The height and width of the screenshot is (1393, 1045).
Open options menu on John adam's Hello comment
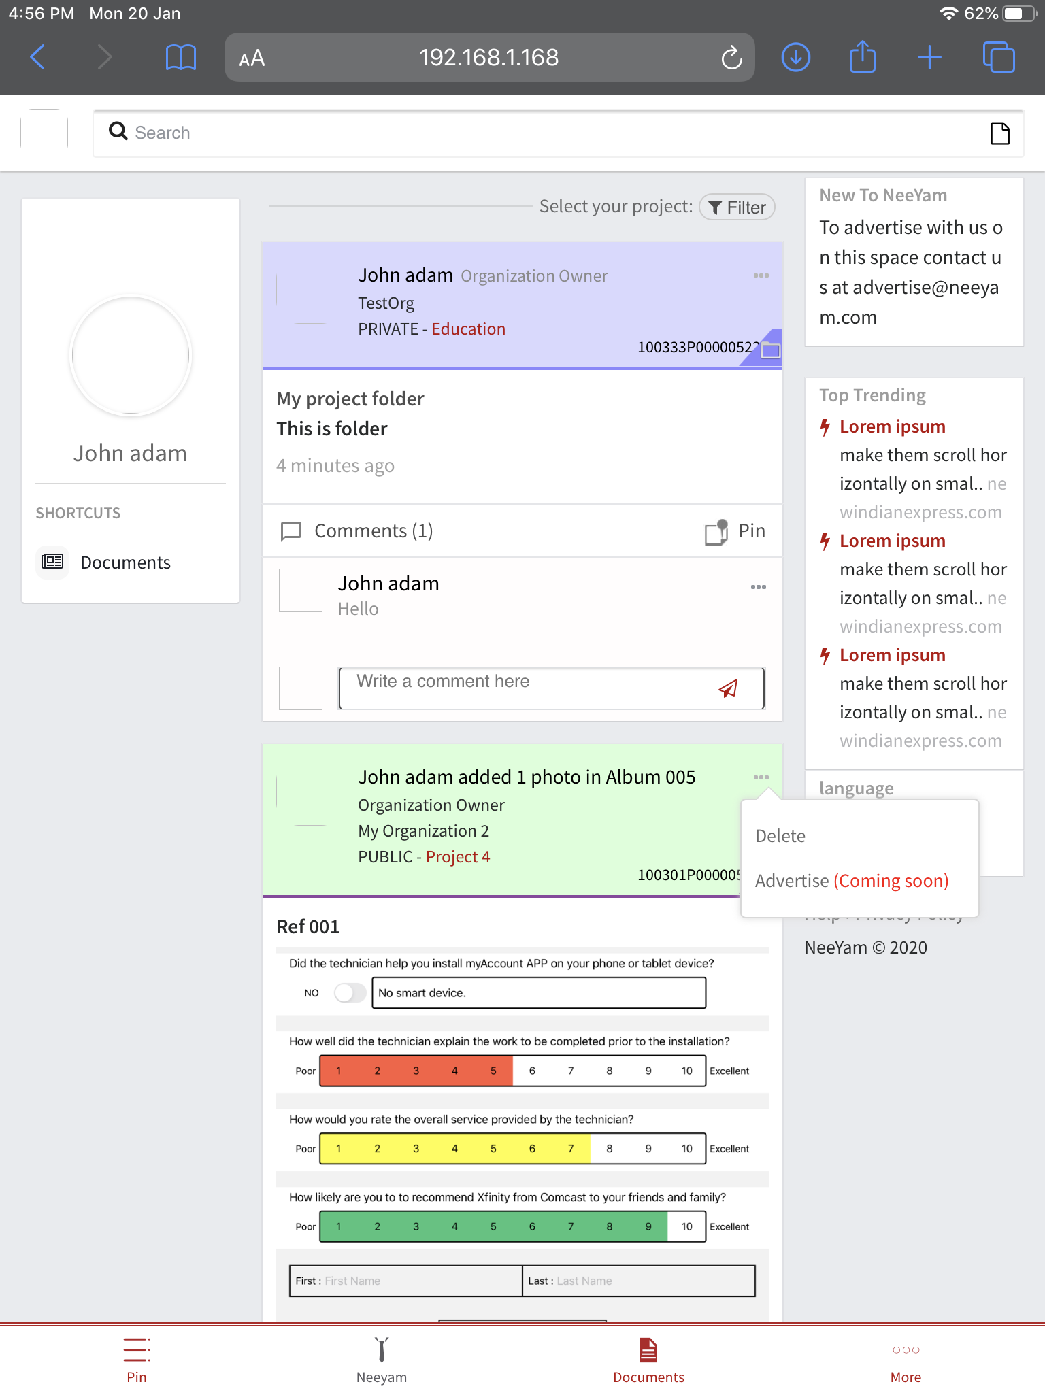tap(758, 587)
